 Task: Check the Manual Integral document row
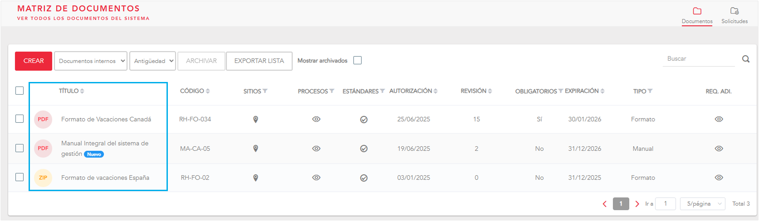(20, 148)
